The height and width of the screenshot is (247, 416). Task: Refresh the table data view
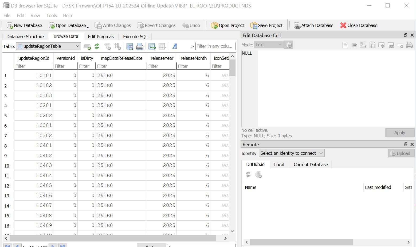pyautogui.click(x=97, y=46)
